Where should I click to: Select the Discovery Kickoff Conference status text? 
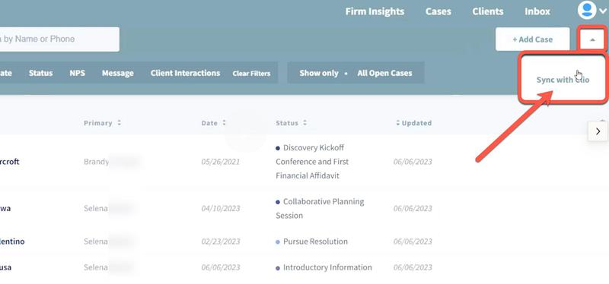312,162
